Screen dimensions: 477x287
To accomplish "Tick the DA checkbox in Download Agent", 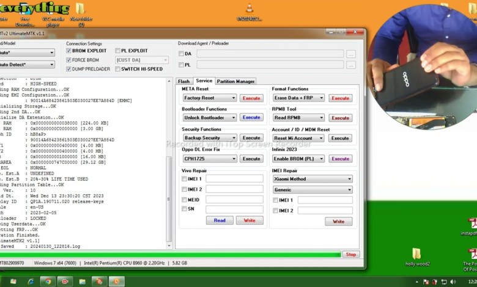I will point(181,54).
